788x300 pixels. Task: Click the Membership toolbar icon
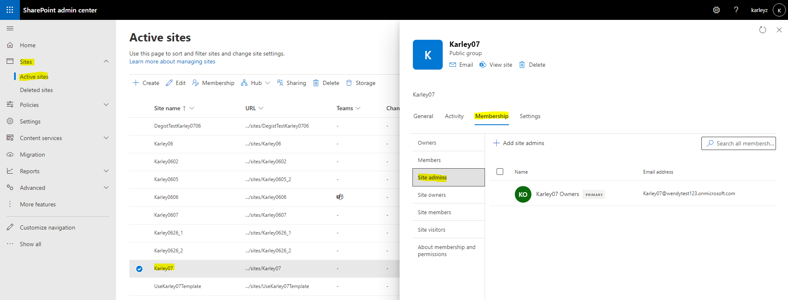coord(196,83)
